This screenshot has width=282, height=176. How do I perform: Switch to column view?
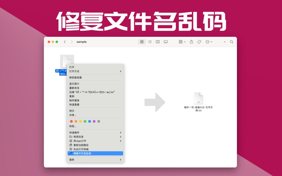(158, 42)
